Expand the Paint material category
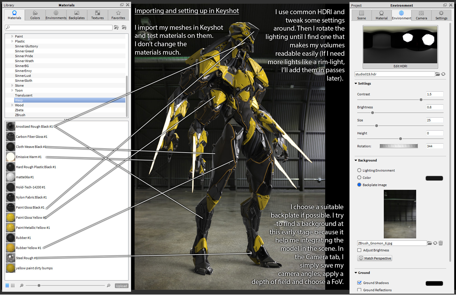Image resolution: width=456 pixels, height=295 pixels. [x=12, y=36]
